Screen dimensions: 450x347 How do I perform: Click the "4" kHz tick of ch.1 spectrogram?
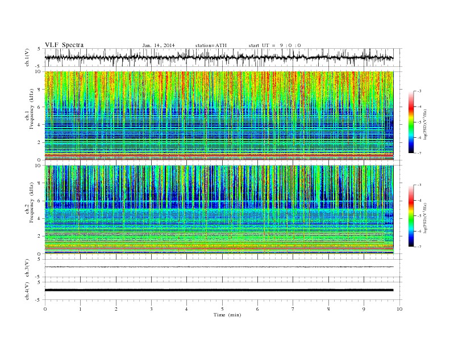click(39, 125)
